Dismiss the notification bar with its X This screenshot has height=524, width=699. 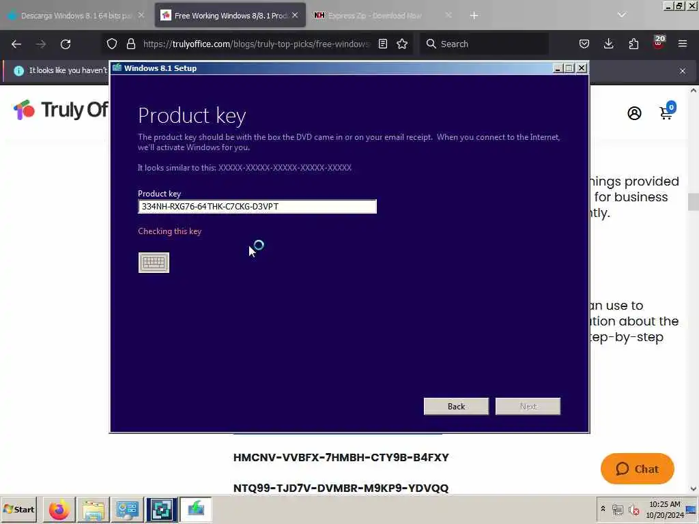point(683,71)
